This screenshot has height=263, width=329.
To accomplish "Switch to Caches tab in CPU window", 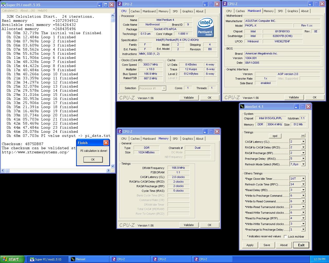I will [x=135, y=11].
